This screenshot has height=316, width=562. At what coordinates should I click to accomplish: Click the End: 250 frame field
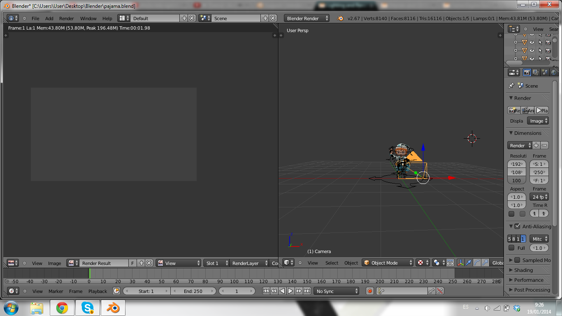193,291
